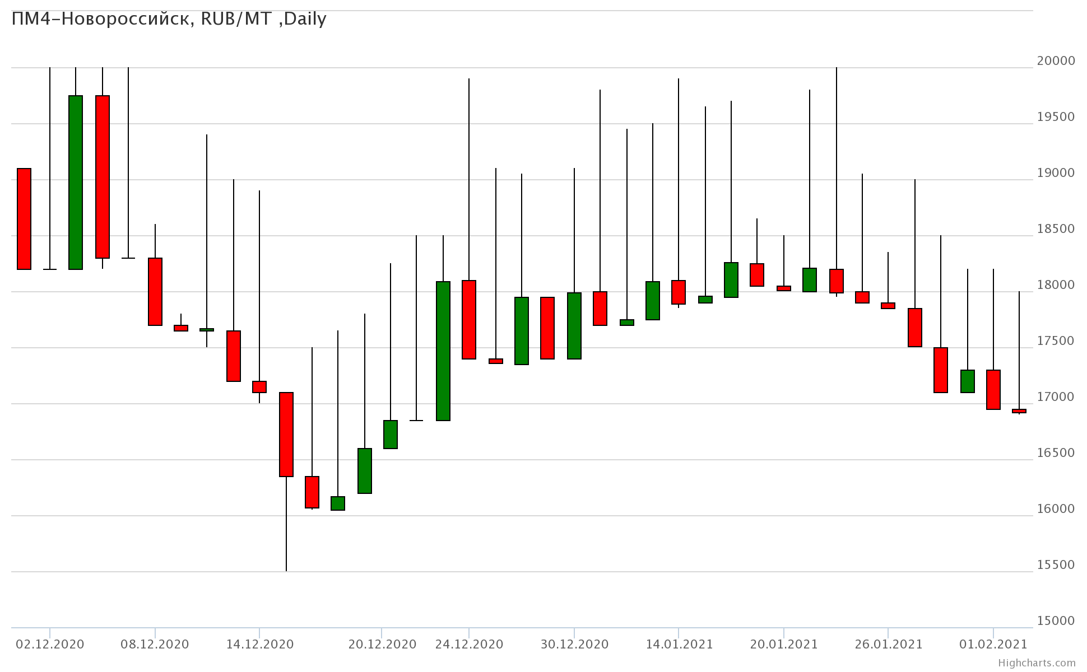Click the tall green candle between 02.12.2020 and 08.12.2020
1087x672 pixels.
(x=76, y=182)
